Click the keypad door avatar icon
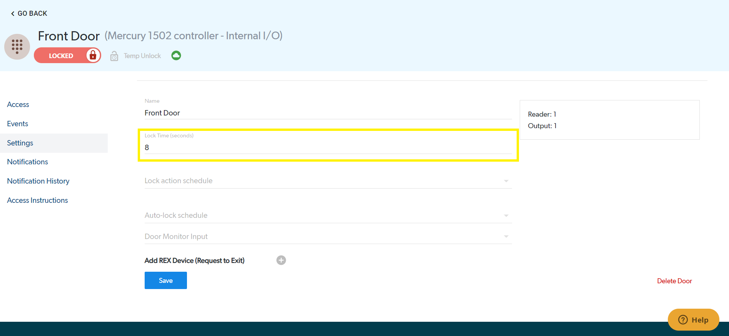729x336 pixels. 17,47
